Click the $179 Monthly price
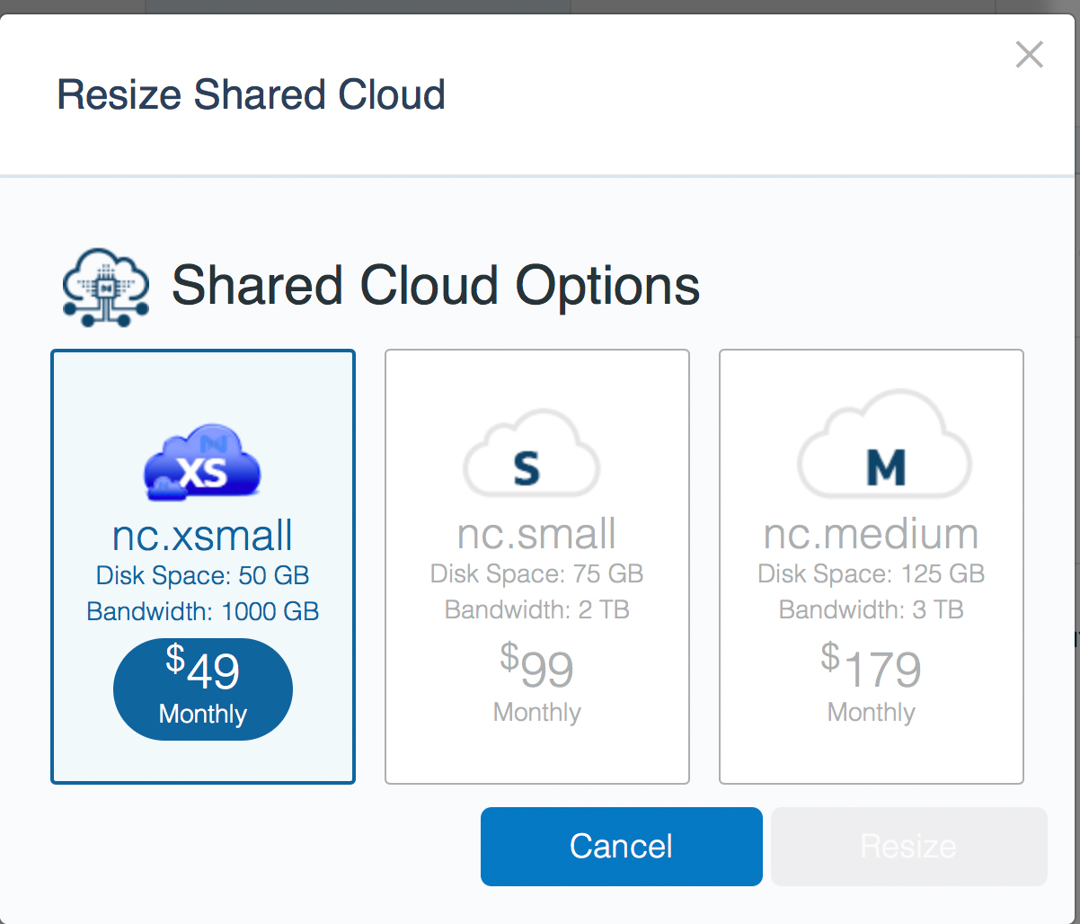This screenshot has width=1080, height=924. click(871, 682)
